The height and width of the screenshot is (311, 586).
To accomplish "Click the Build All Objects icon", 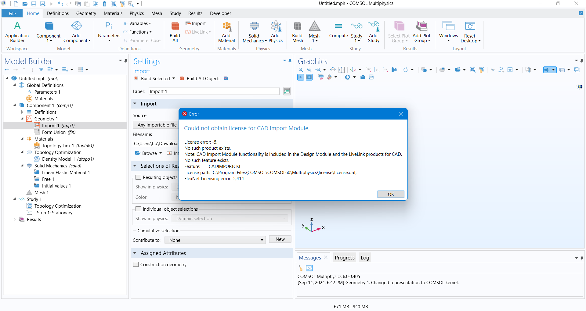I will pos(182,78).
